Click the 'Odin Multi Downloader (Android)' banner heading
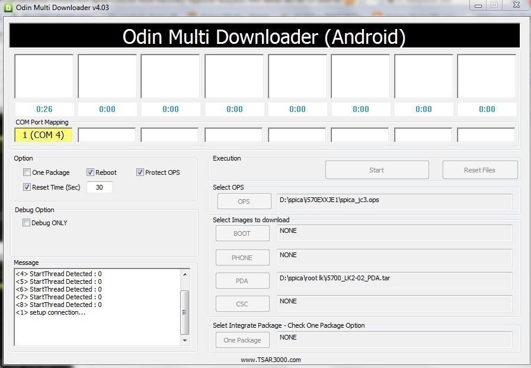 pos(264,37)
